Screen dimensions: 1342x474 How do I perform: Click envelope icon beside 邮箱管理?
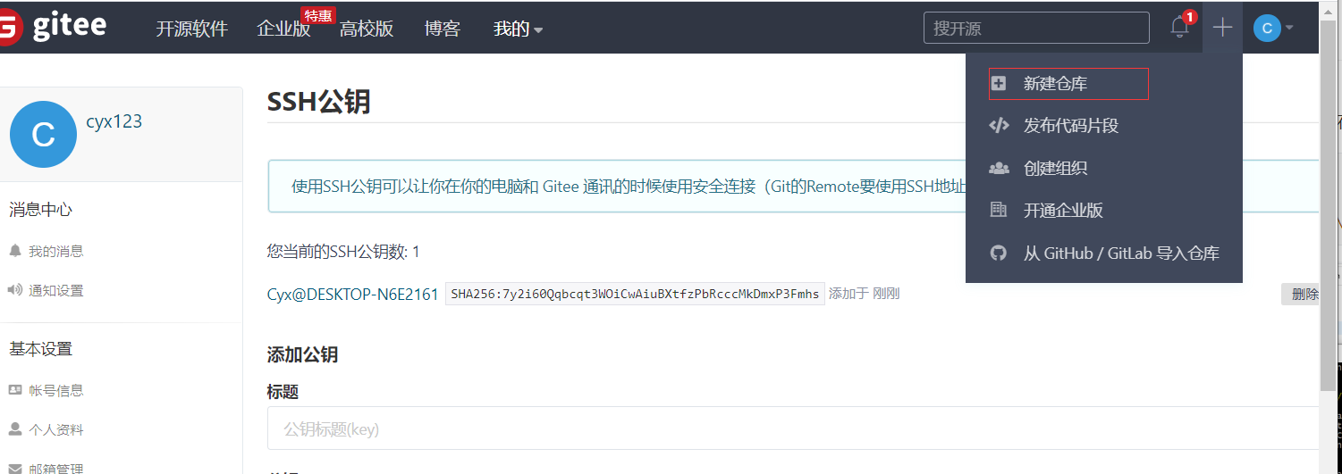click(x=14, y=468)
